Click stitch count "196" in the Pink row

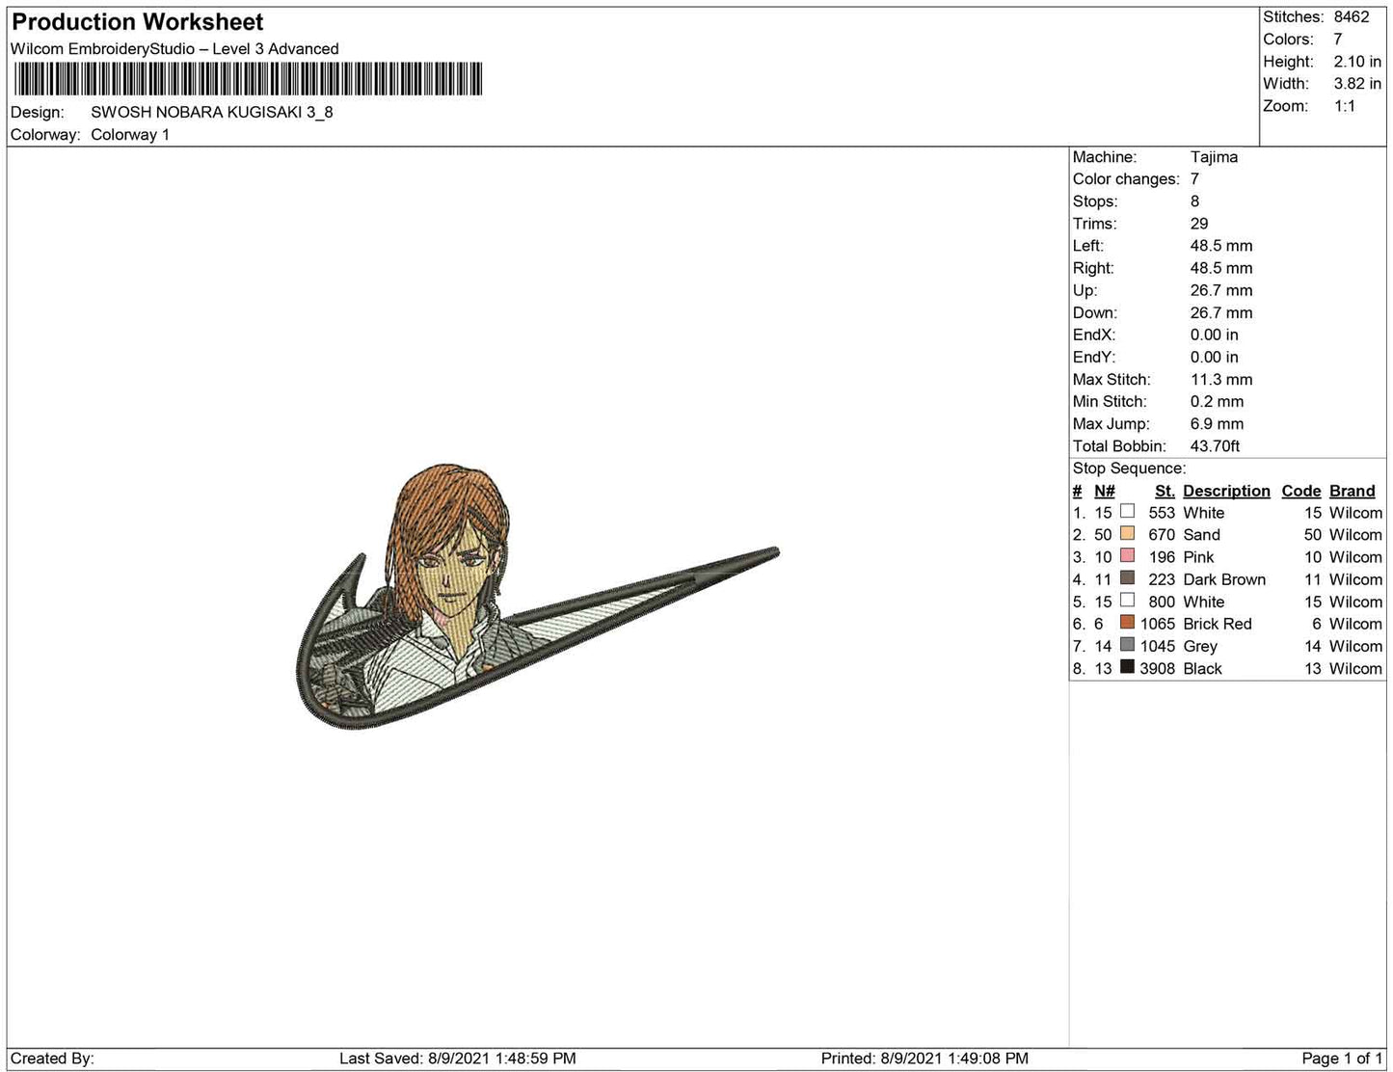coord(1162,557)
